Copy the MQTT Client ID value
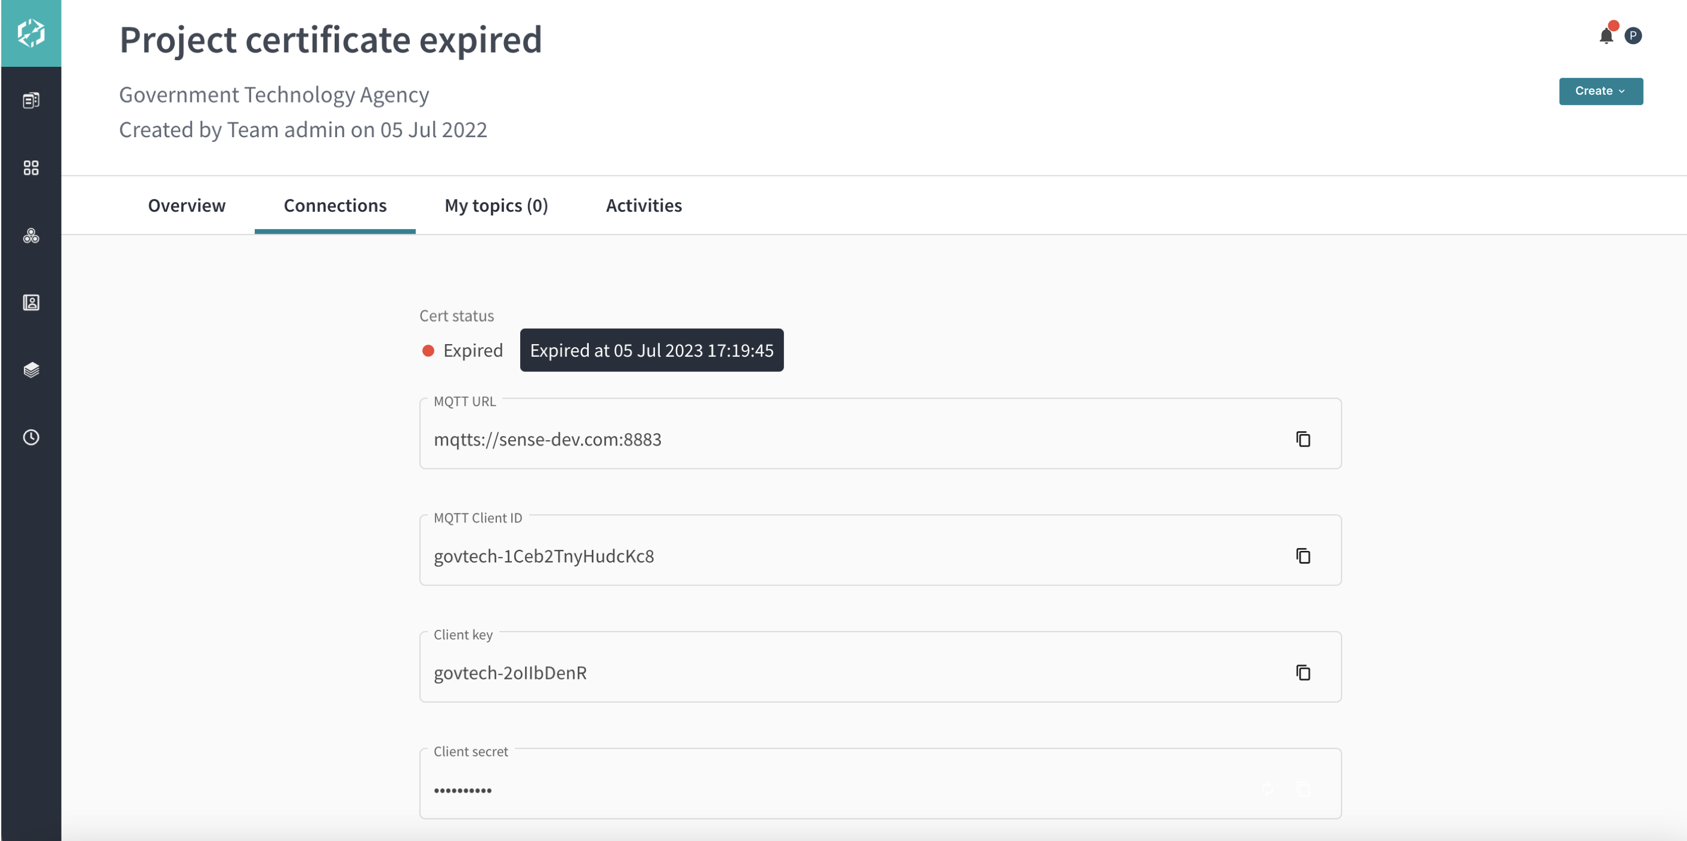The image size is (1687, 841). coord(1303,556)
